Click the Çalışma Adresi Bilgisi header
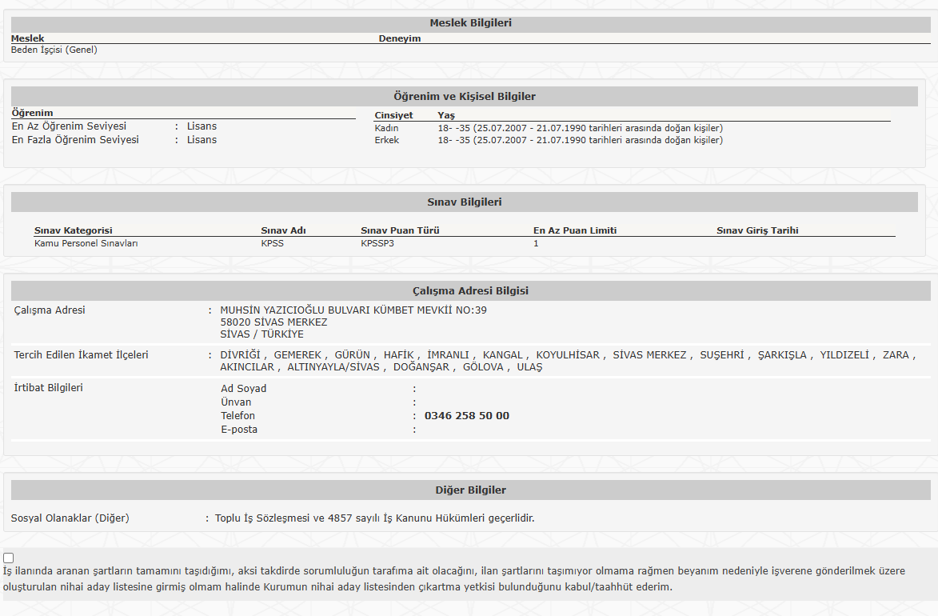This screenshot has height=616, width=938. (470, 290)
